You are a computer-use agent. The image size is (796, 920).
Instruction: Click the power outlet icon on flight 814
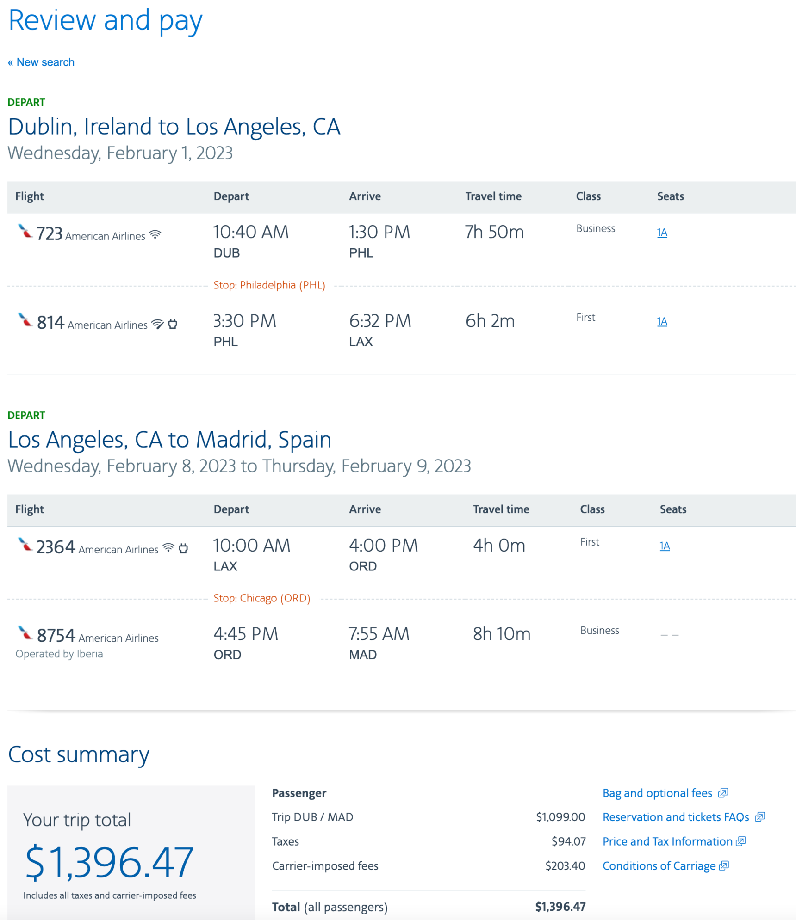[173, 324]
